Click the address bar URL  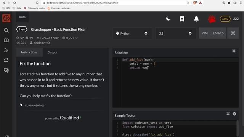(x=82, y=3)
